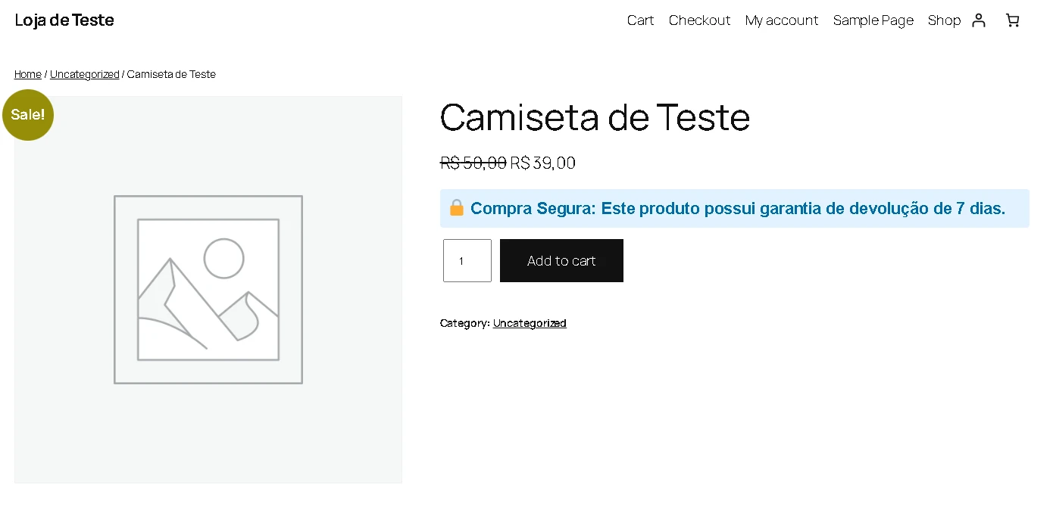Click the Sale! badge

(28, 115)
